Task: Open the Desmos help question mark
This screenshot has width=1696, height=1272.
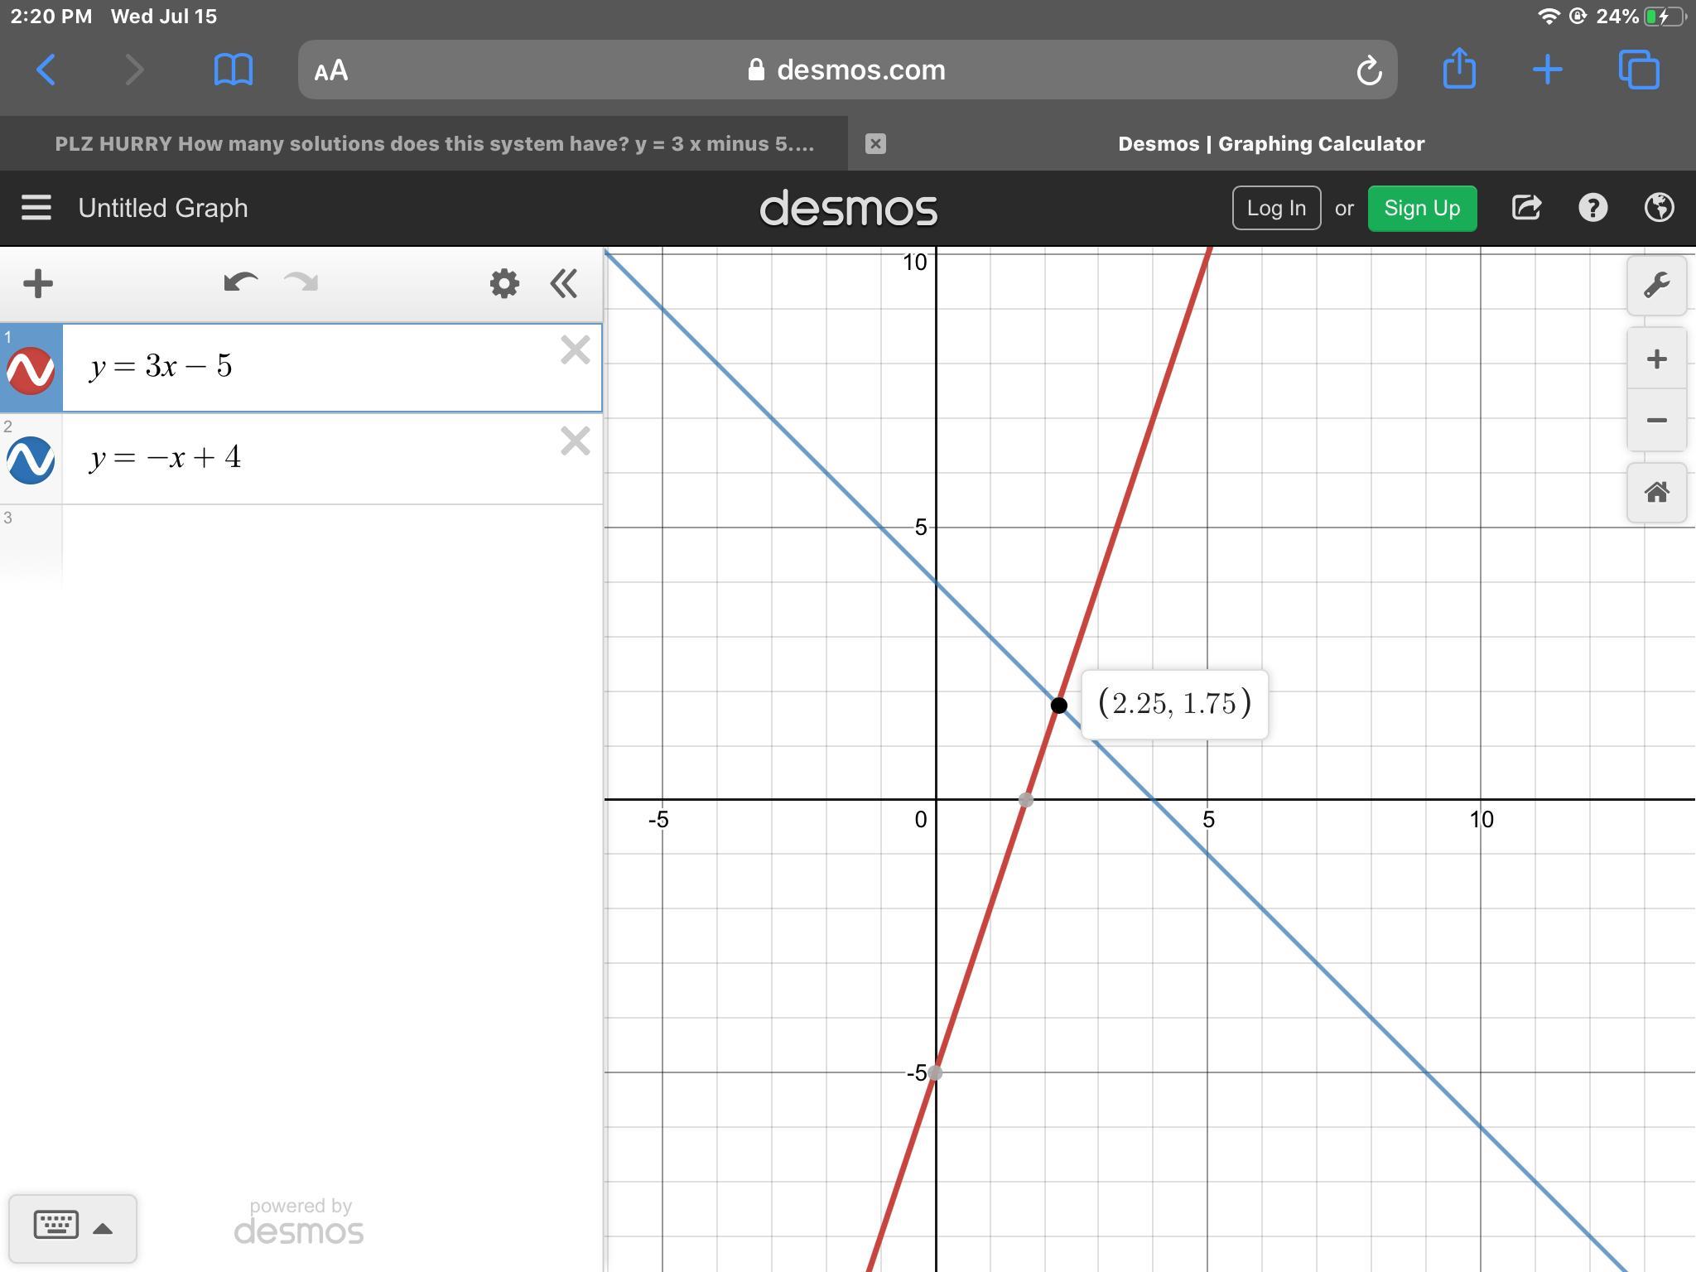Action: point(1592,208)
